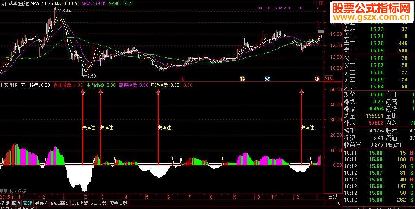Viewport: 415px width, 209px height.
Task: Click the 换手 4.37% value
Action: tap(377, 131)
